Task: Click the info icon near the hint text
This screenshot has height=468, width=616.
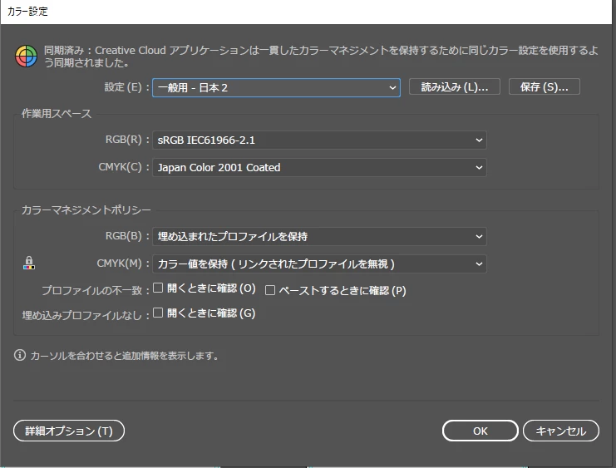Action: (20, 355)
